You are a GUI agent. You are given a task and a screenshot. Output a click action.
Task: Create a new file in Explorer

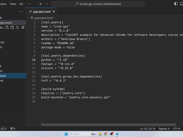point(7,27)
